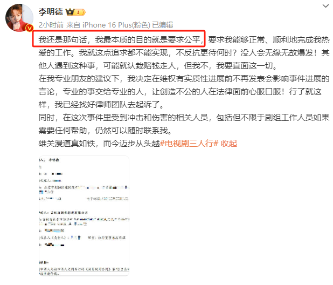Click the paragraph starting 同时，在这次事件里
333x285 pixels.
[x=184, y=124]
